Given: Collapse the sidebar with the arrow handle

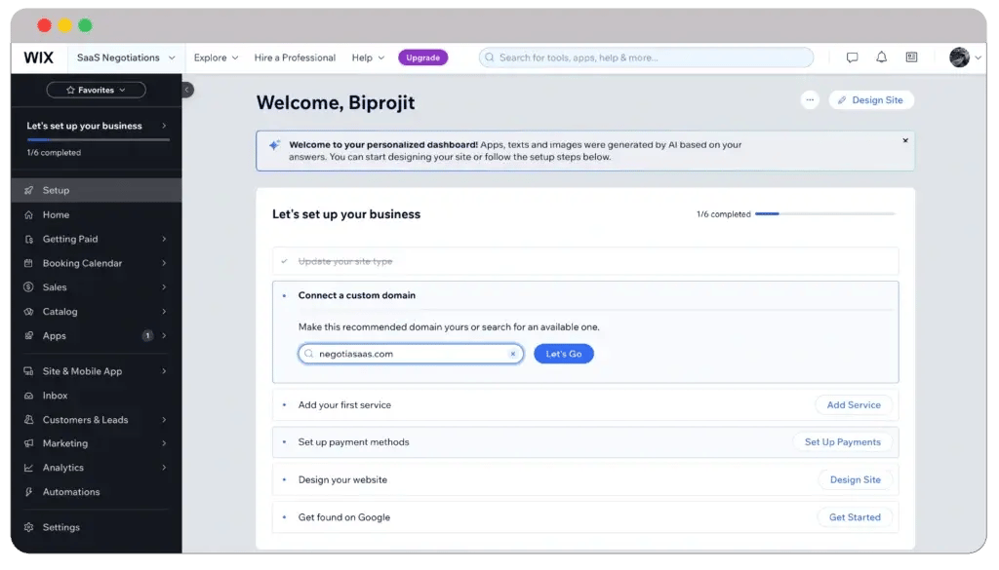Looking at the screenshot, I should (x=187, y=90).
